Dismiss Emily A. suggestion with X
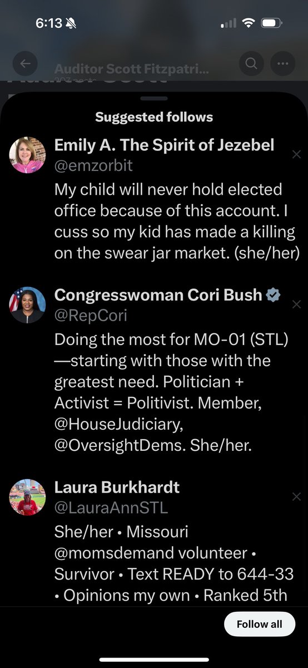This screenshot has width=308, height=668. (x=296, y=155)
